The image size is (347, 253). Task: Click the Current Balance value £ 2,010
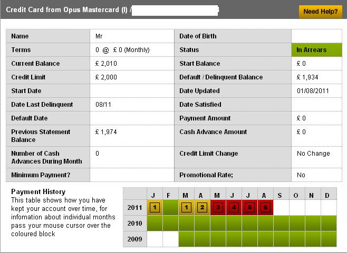coord(107,64)
